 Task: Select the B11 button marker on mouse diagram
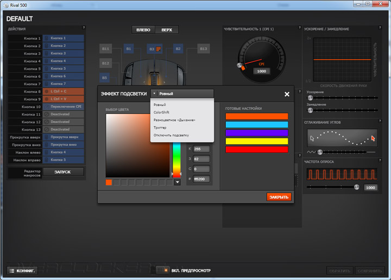click(105, 49)
